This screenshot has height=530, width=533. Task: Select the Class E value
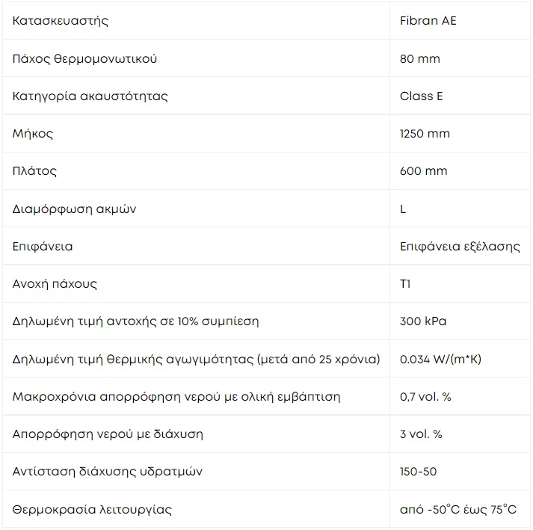[x=421, y=96]
